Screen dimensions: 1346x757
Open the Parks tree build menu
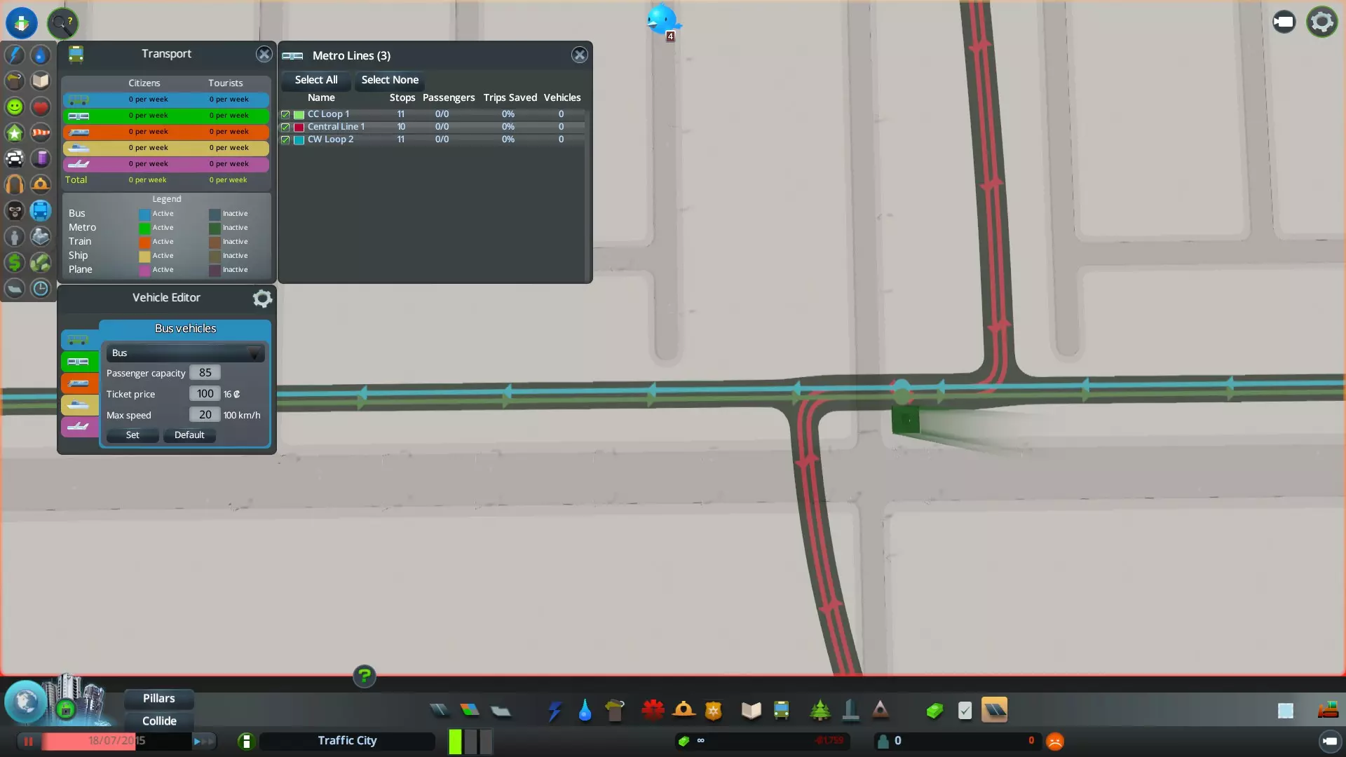click(820, 710)
